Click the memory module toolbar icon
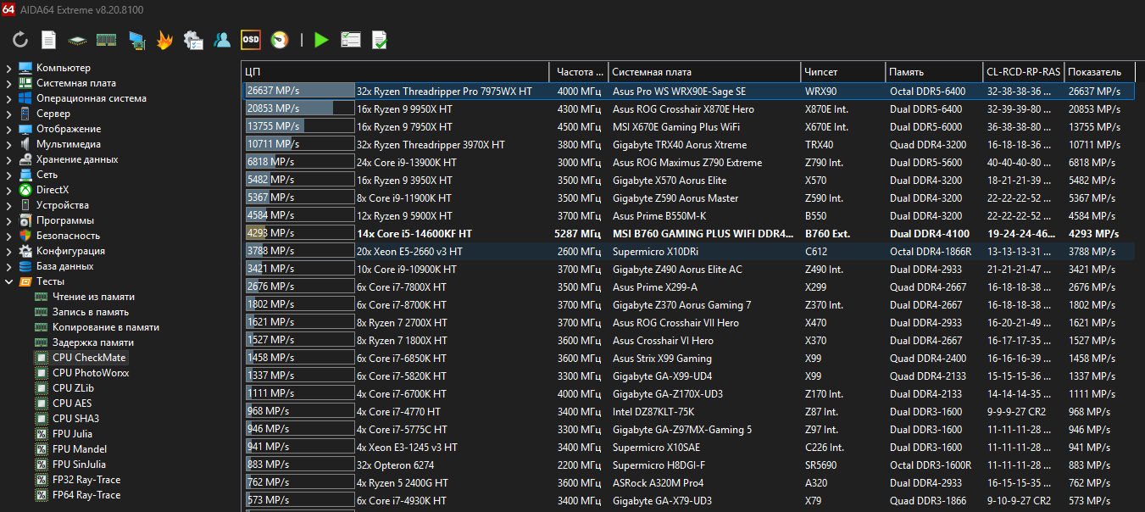This screenshot has height=512, width=1145. [x=106, y=39]
